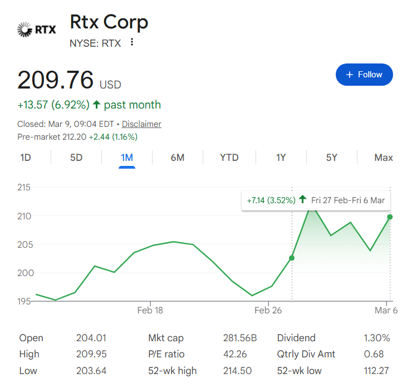Select the 5D time range tab
Image resolution: width=402 pixels, height=388 pixels.
pos(76,158)
